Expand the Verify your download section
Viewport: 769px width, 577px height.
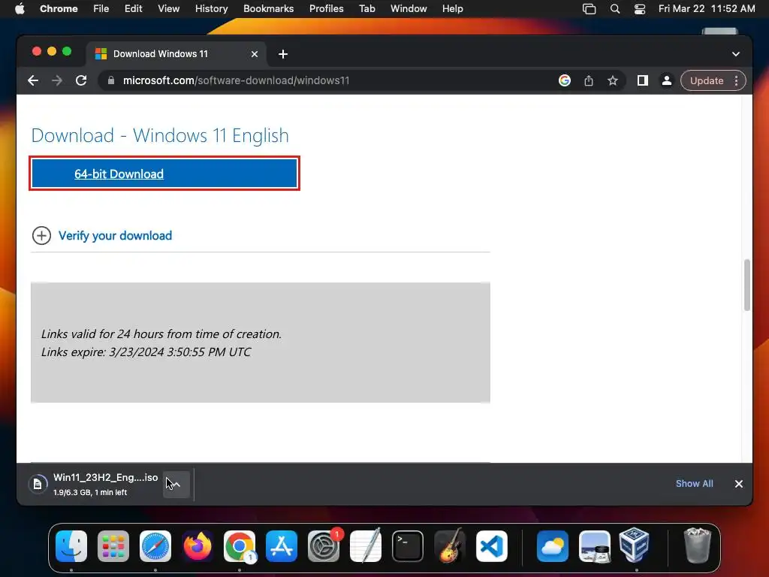[x=42, y=235]
